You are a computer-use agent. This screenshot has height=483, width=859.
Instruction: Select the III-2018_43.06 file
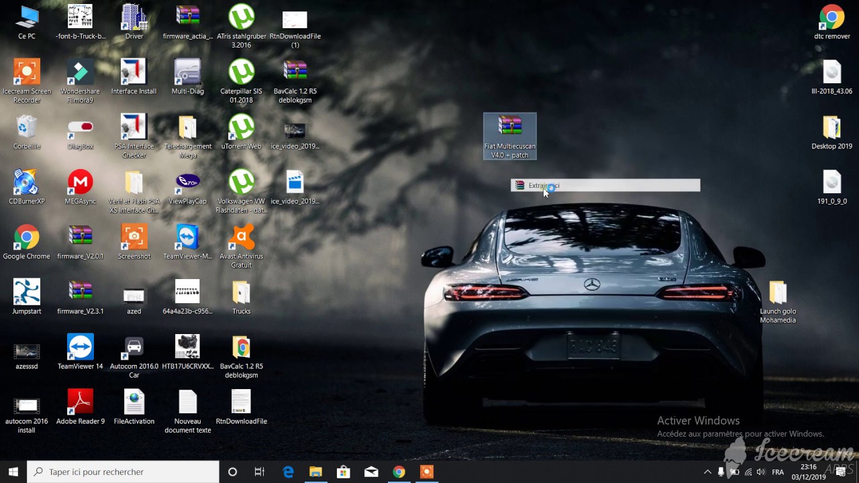click(832, 77)
